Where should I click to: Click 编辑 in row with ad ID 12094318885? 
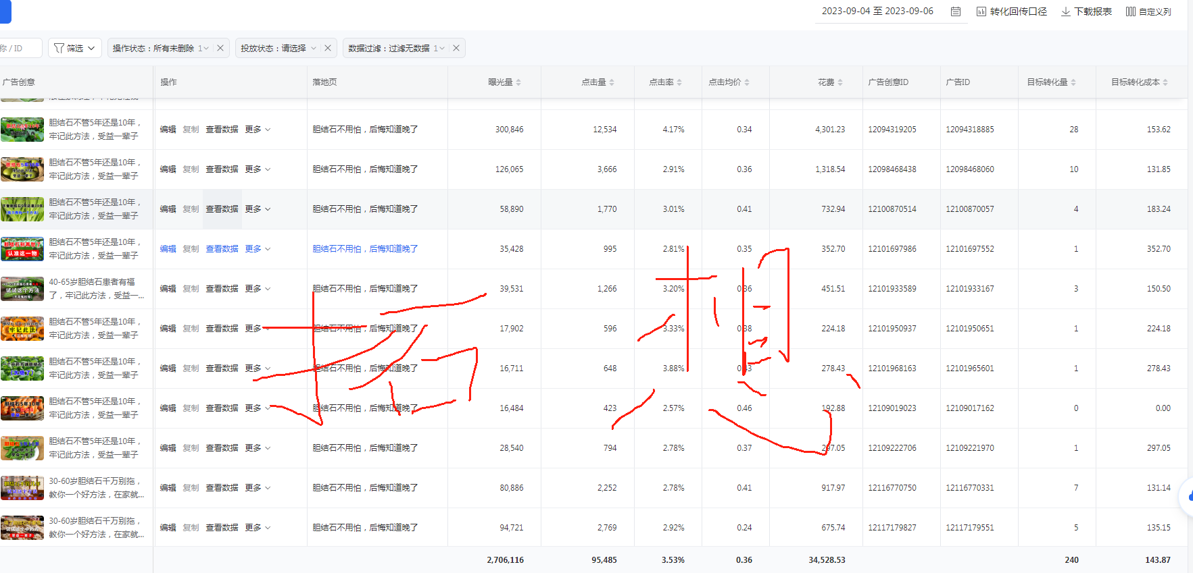168,130
